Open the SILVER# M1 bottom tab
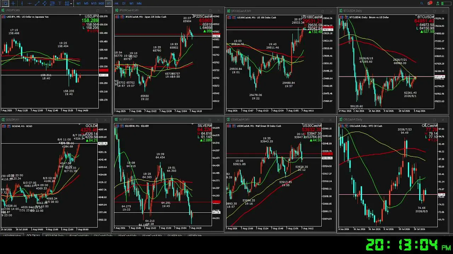The width and height of the screenshot is (453, 254). click(175, 235)
